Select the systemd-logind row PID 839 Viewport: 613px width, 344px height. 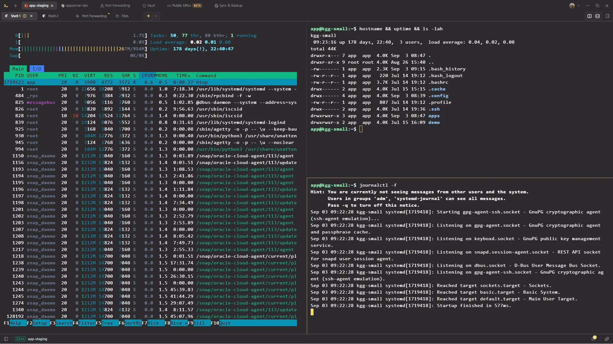[150, 122]
